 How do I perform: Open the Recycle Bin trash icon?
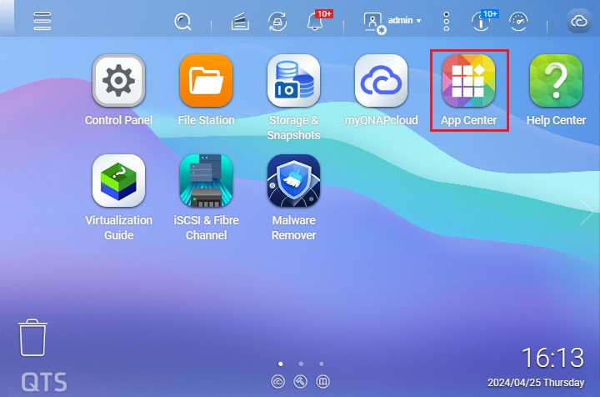32,338
